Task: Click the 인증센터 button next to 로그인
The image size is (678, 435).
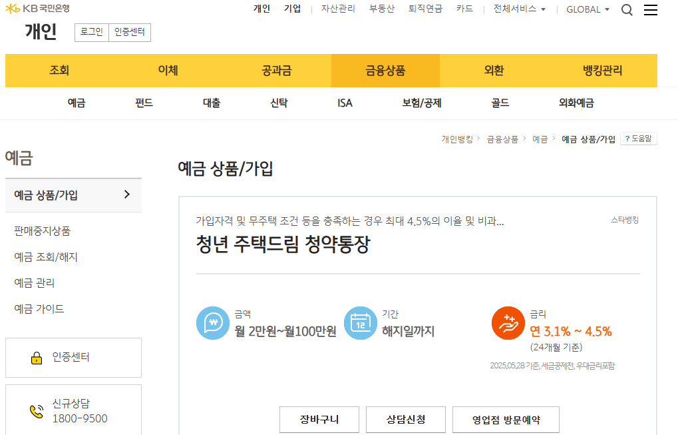Action: 130,33
